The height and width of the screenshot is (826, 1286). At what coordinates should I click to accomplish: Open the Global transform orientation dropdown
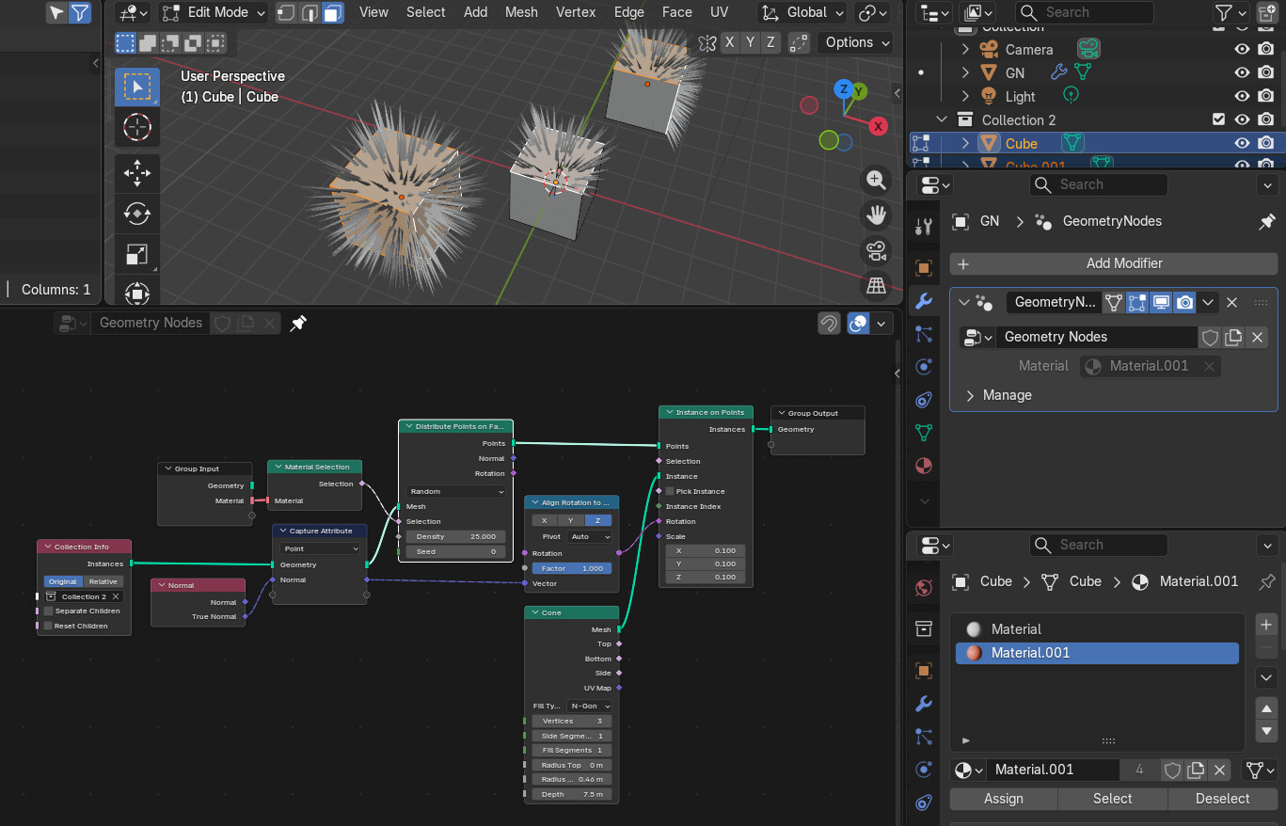point(802,12)
